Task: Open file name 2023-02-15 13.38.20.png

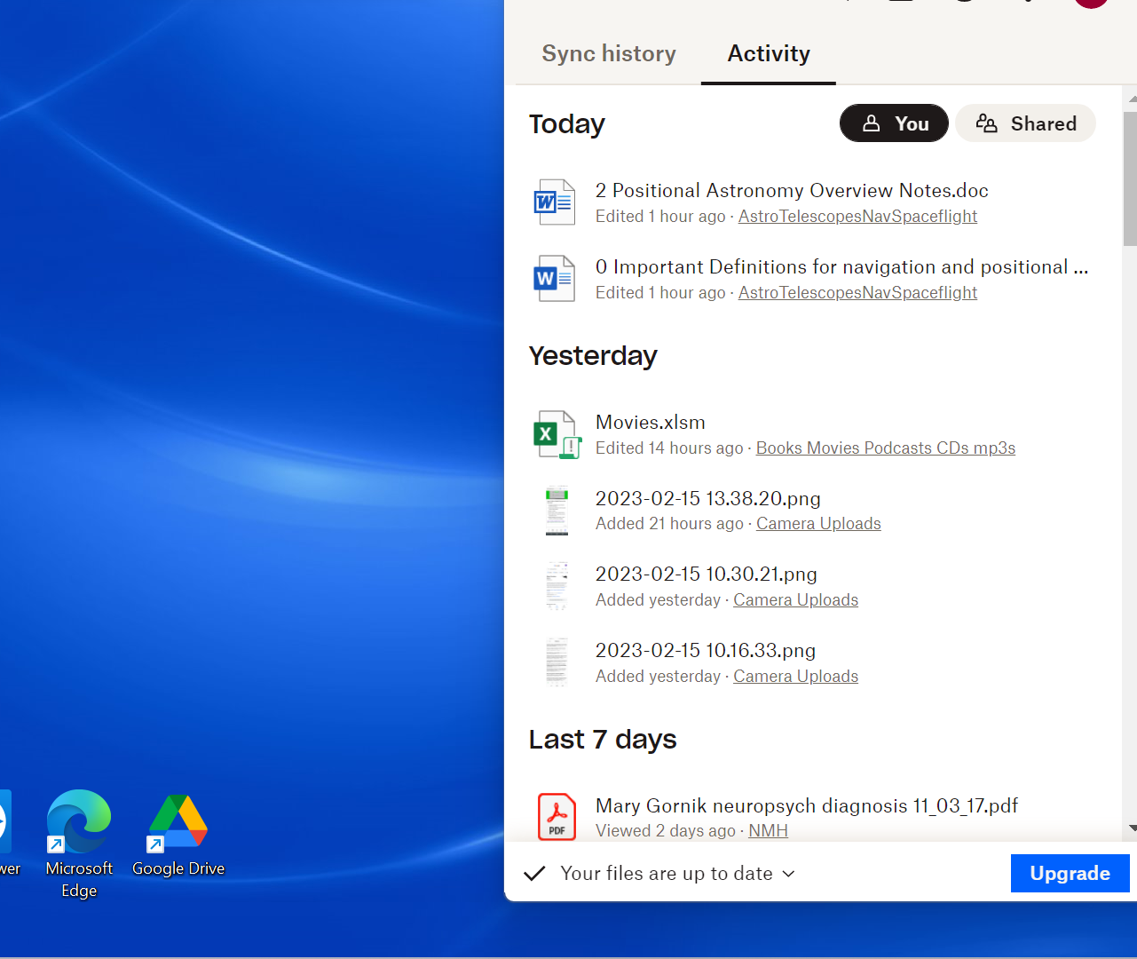Action: tap(708, 498)
